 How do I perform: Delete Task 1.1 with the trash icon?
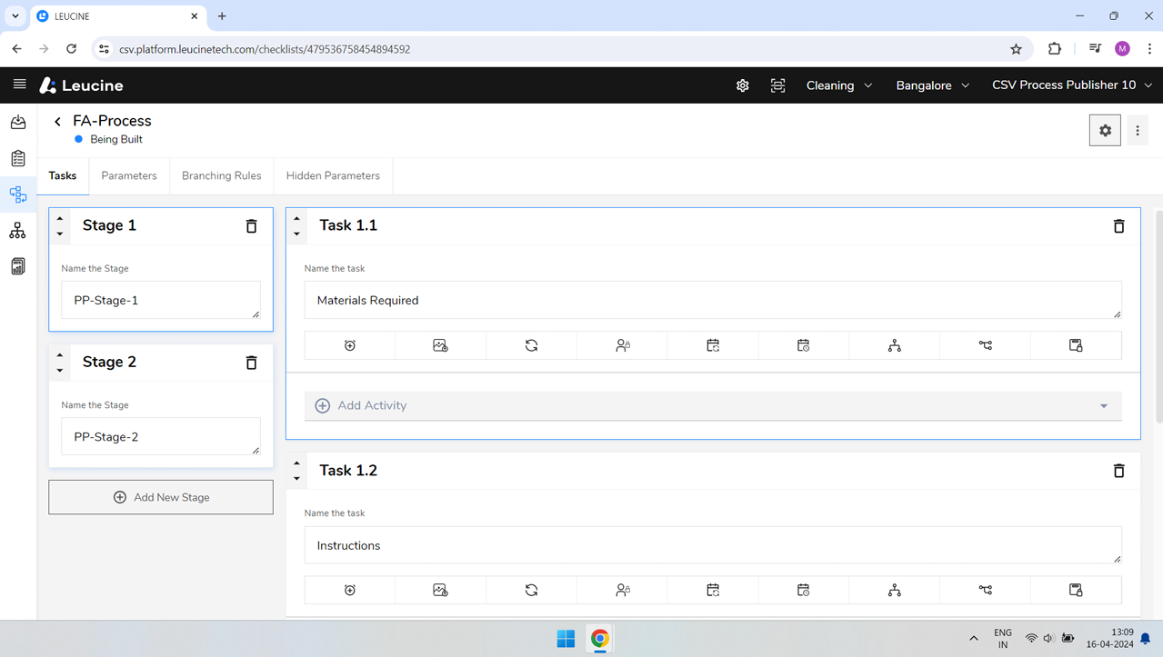1119,226
